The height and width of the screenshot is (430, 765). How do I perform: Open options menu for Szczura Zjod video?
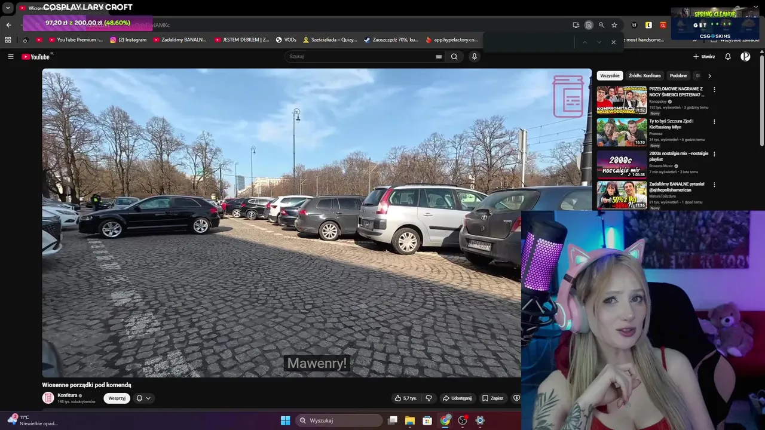pos(714,122)
